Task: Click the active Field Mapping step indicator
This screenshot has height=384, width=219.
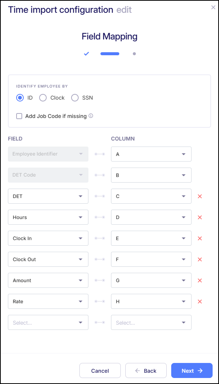Action: click(109, 53)
